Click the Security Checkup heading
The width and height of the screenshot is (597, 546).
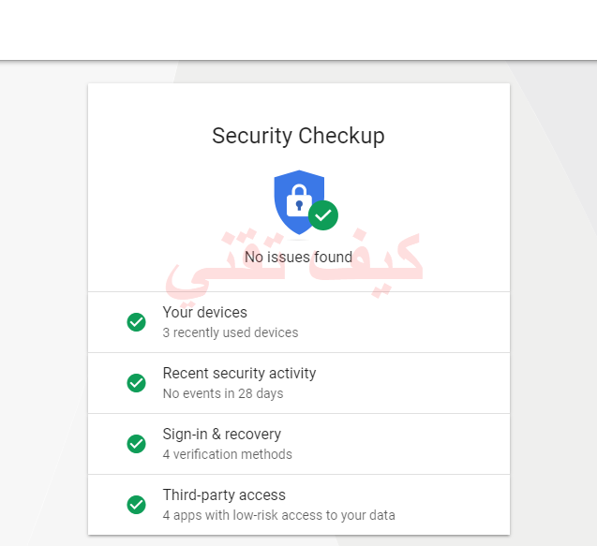(x=298, y=136)
